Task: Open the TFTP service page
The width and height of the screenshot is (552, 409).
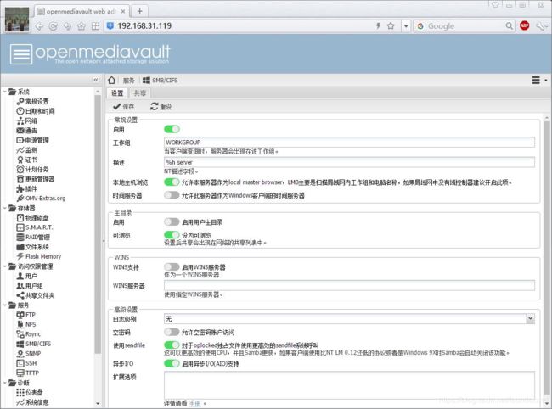Action: coord(27,373)
